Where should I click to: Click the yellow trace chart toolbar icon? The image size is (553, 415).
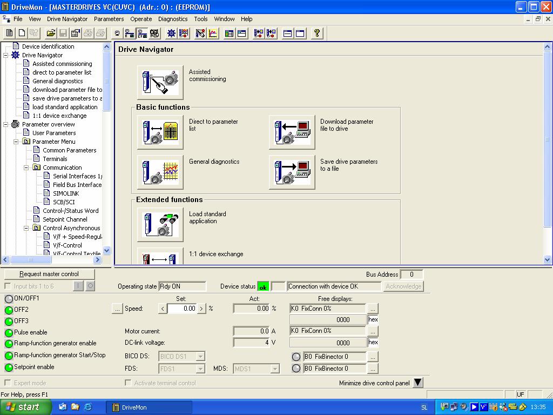pyautogui.click(x=213, y=33)
